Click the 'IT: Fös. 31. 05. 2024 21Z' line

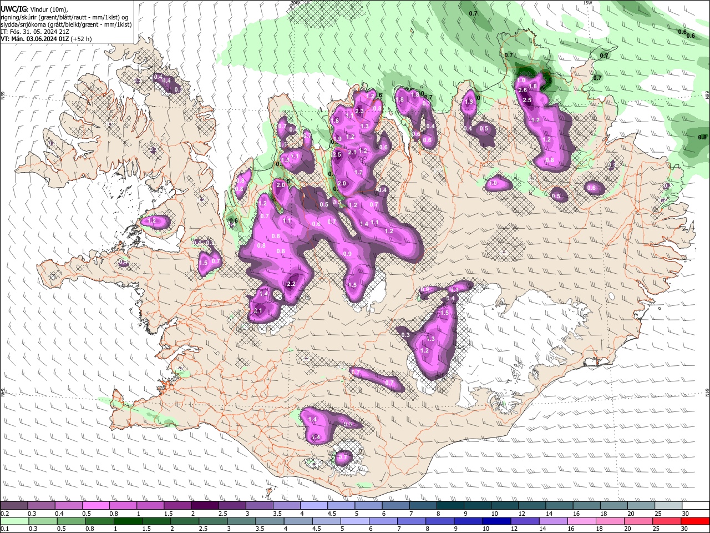(35, 32)
